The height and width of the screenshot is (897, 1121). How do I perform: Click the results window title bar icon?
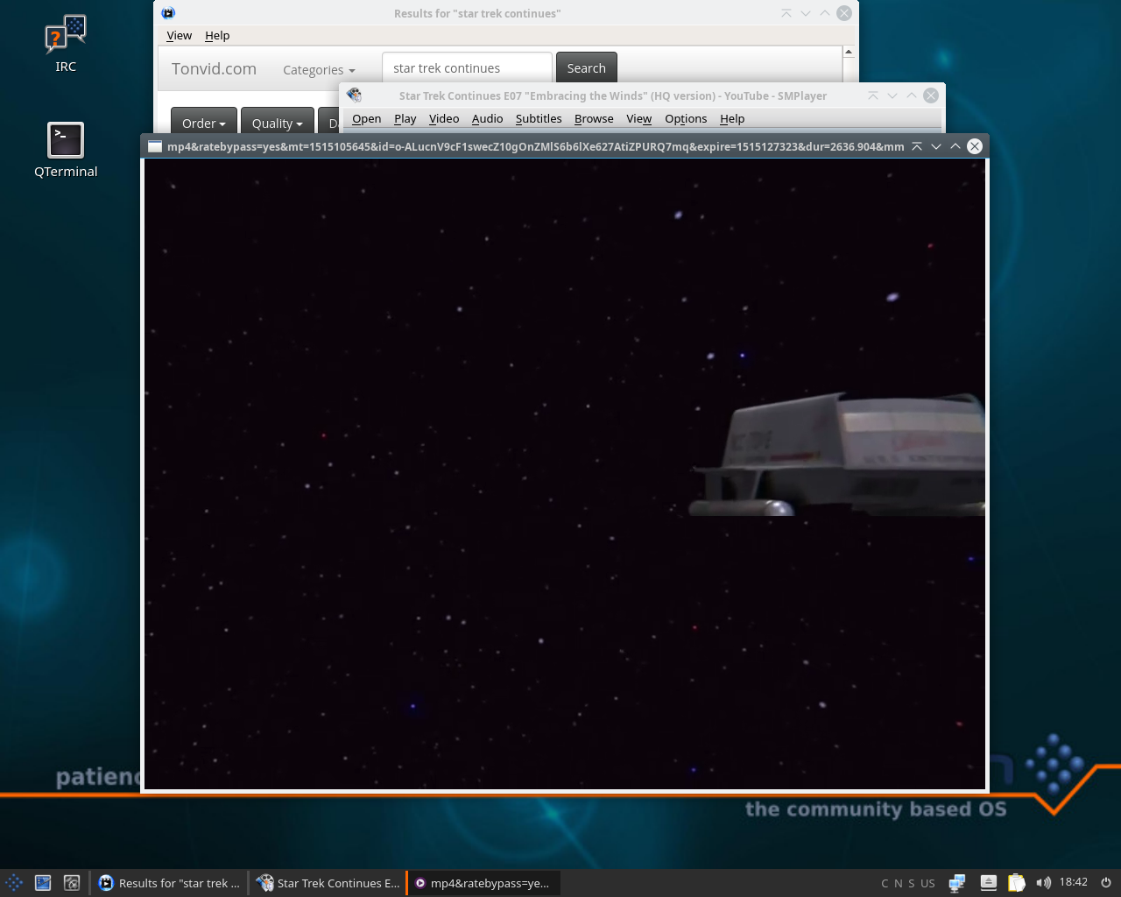point(168,13)
